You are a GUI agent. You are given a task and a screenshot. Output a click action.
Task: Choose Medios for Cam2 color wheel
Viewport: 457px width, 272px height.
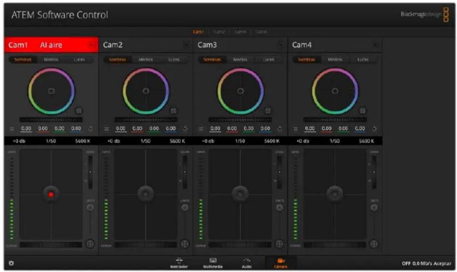146,60
